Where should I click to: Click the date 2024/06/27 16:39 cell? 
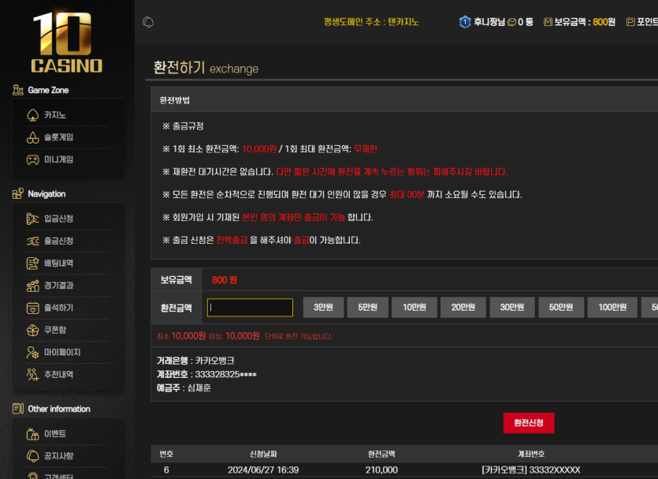click(x=263, y=470)
